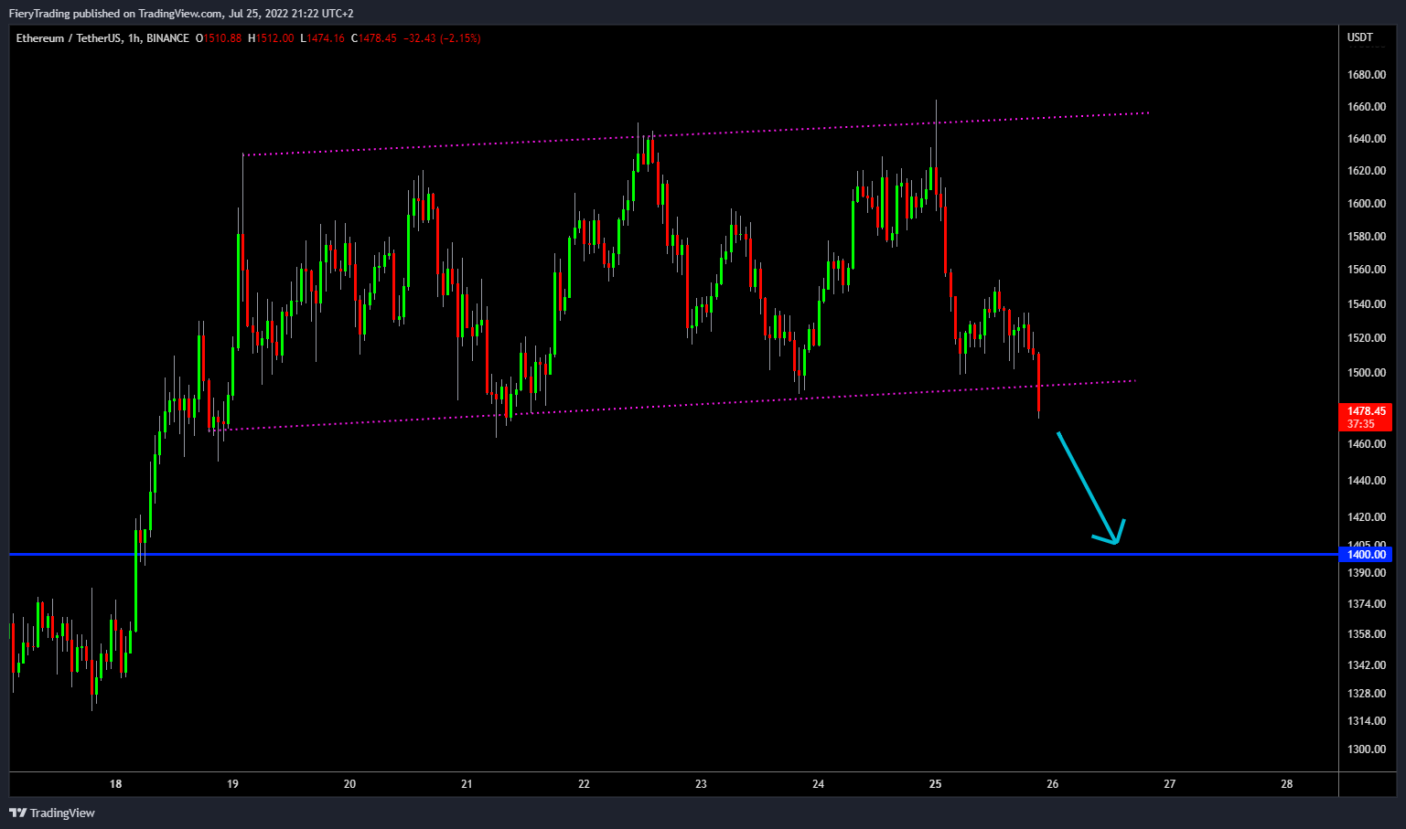Select the upper dotted magenta channel line
Viewport: 1406px width, 829px height.
(x=695, y=134)
